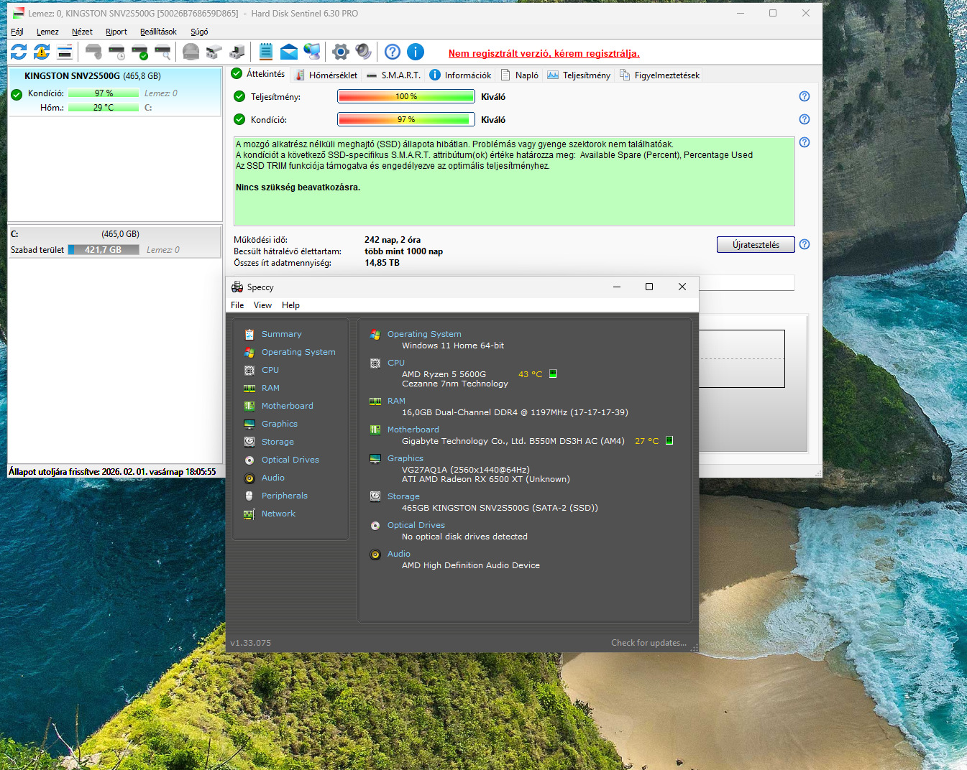Open the Beállítások menu
Image resolution: width=967 pixels, height=770 pixels.
[x=158, y=32]
